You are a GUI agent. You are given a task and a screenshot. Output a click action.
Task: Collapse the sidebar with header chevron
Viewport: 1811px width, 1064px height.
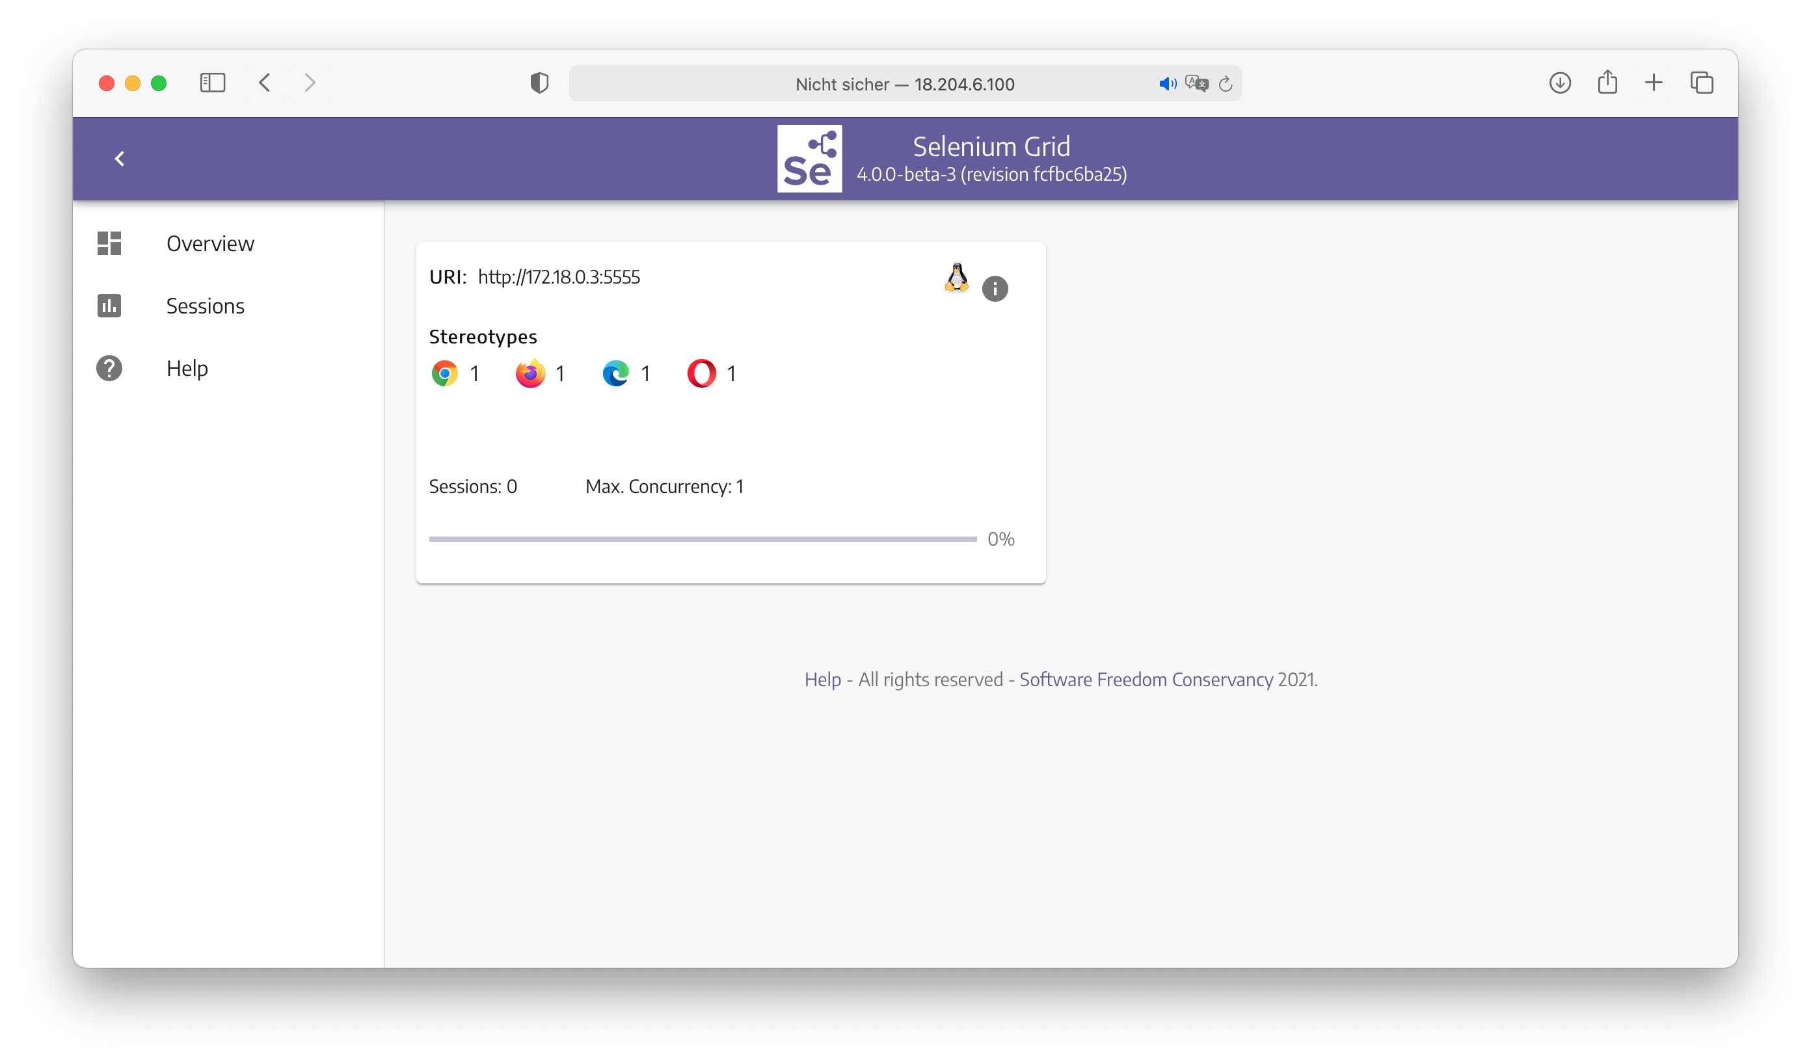[x=120, y=159]
